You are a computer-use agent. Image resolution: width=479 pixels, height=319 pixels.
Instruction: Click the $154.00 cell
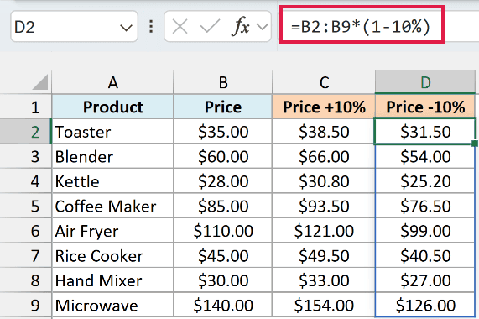(x=324, y=306)
